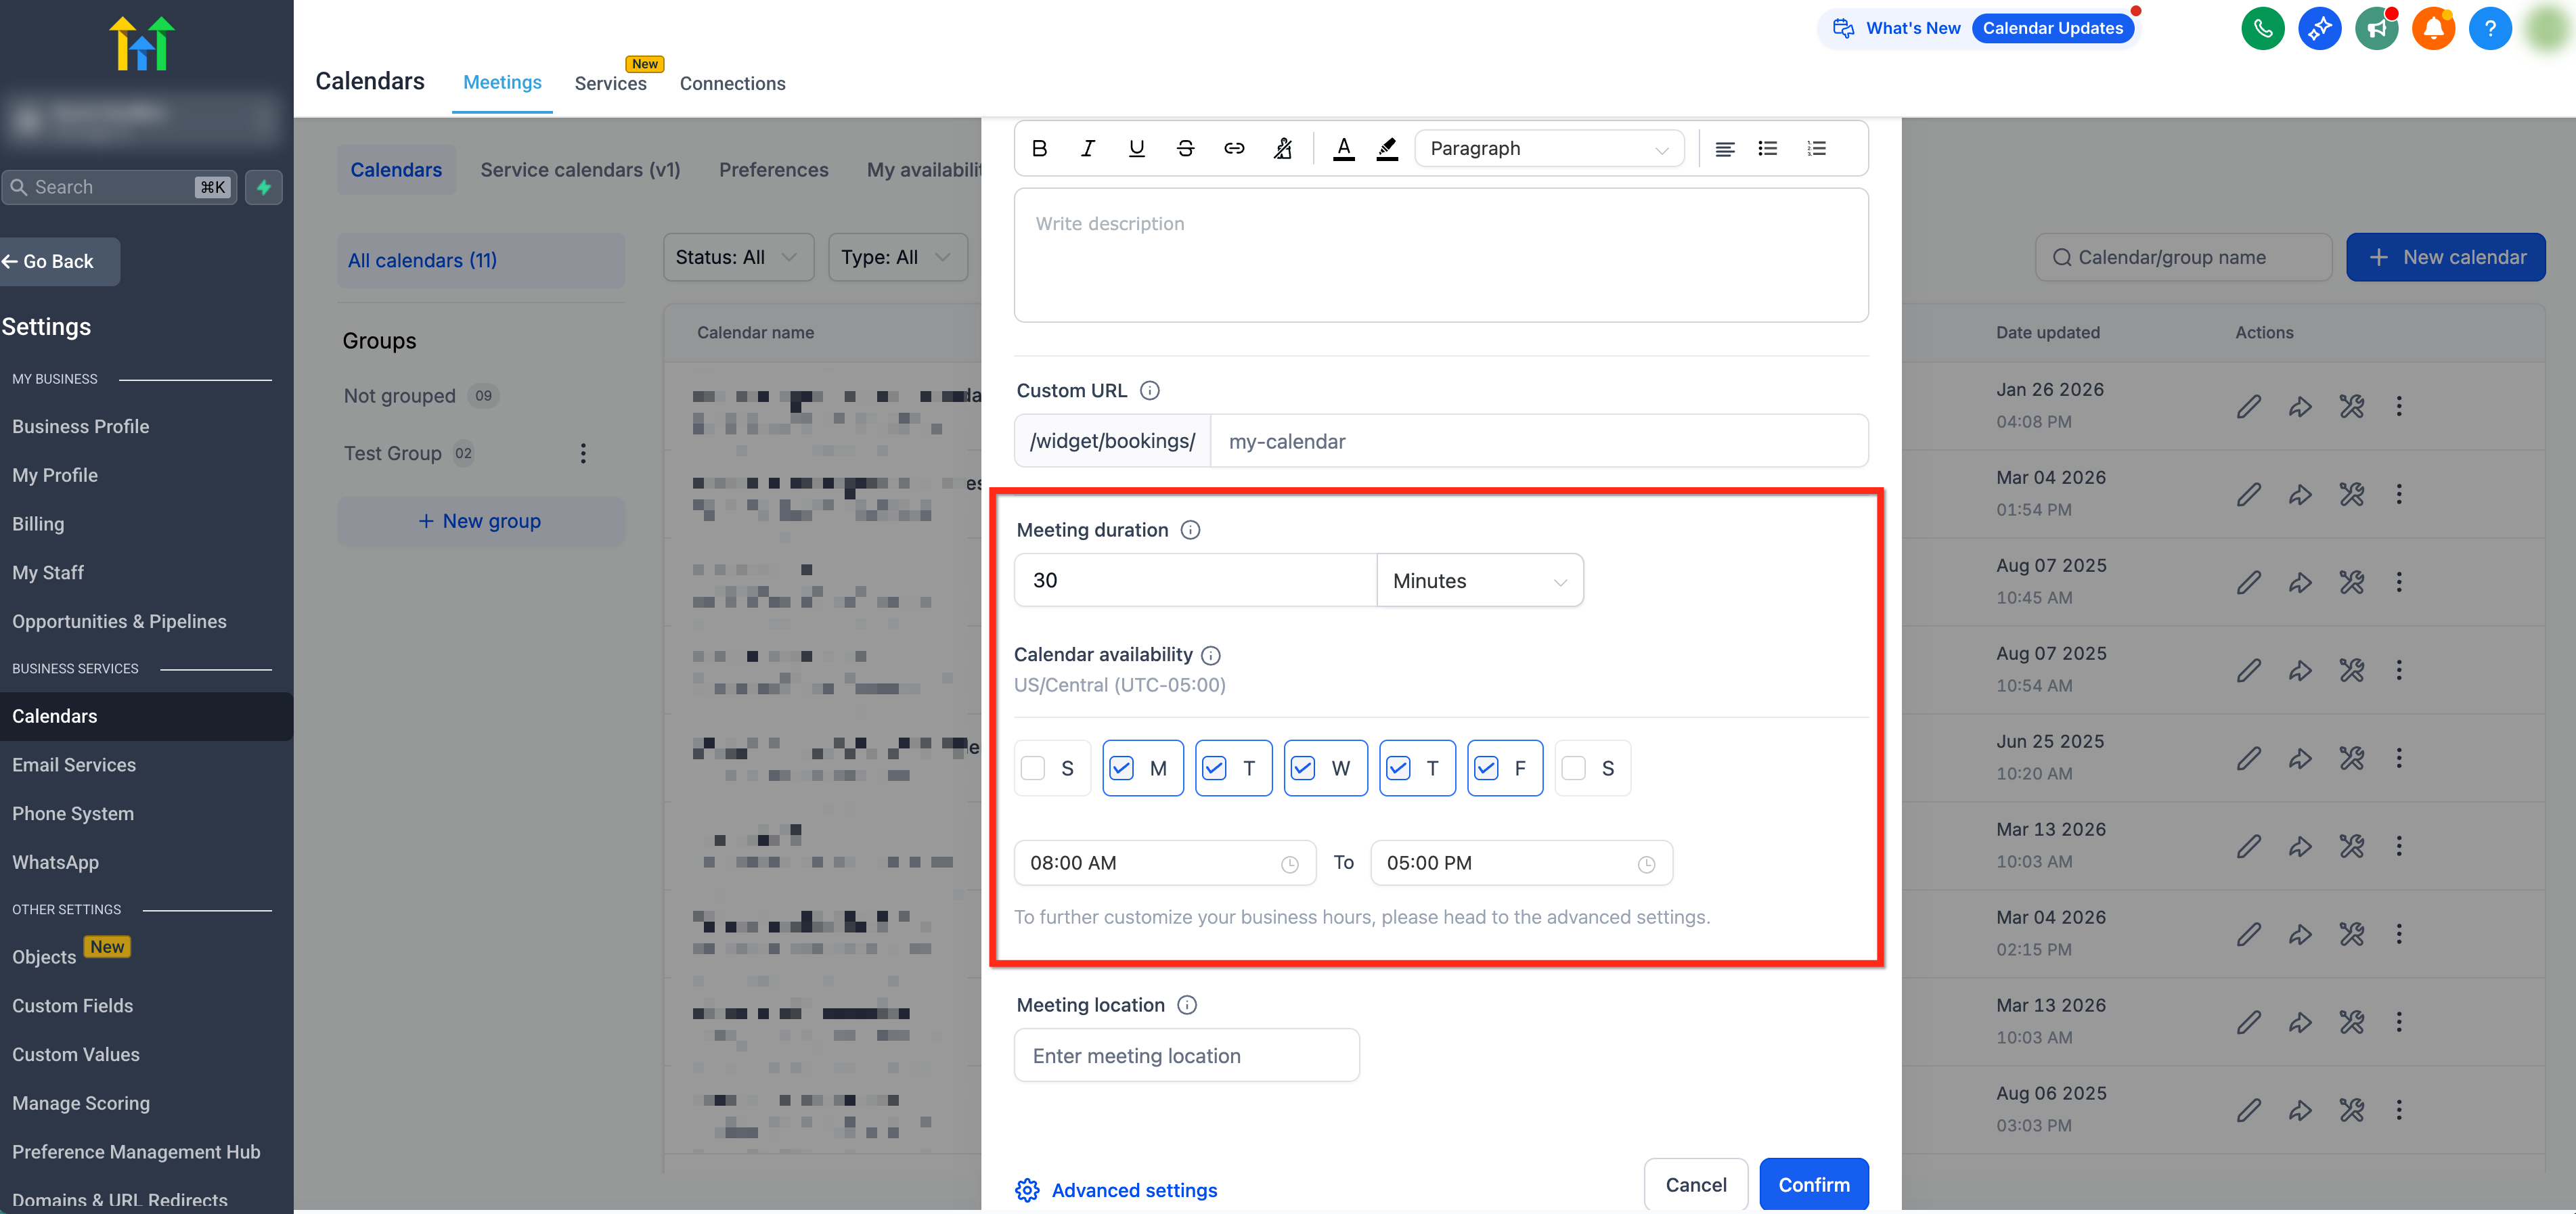Screen dimensions: 2576x1214
Task: Switch to the Connections tab
Action: [x=732, y=83]
